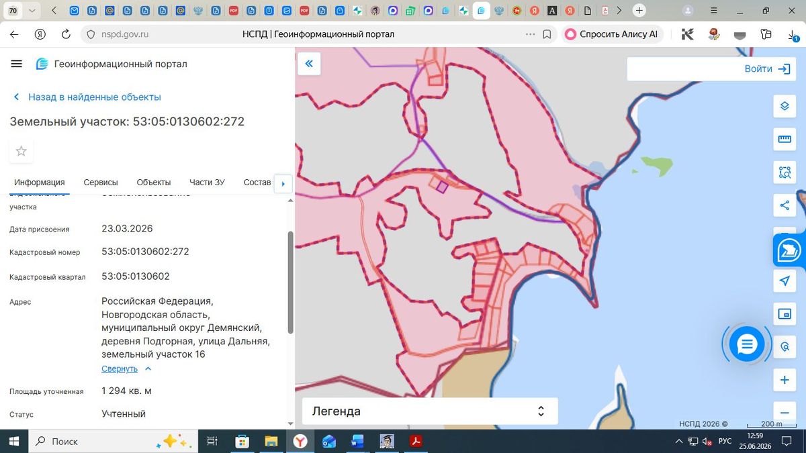
Task: Open the page options ellipsis menu
Action: coord(531,34)
